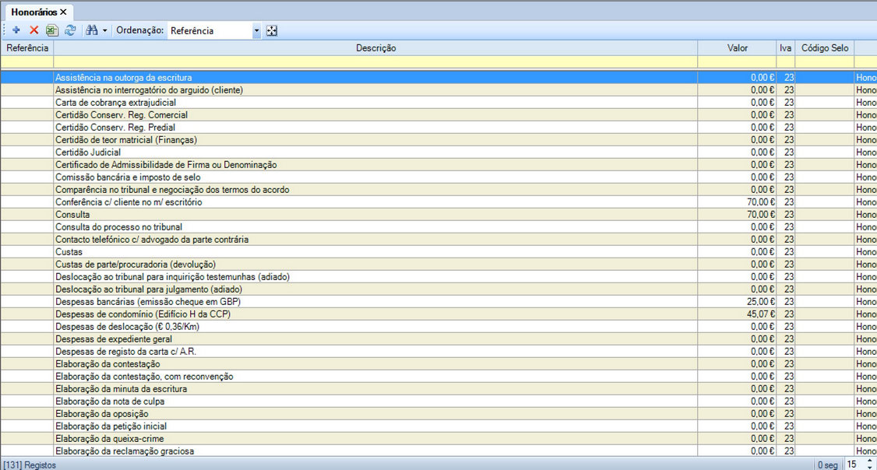Focus the Descrição filter field in the yellow row
This screenshot has width=877, height=470.
pos(376,61)
